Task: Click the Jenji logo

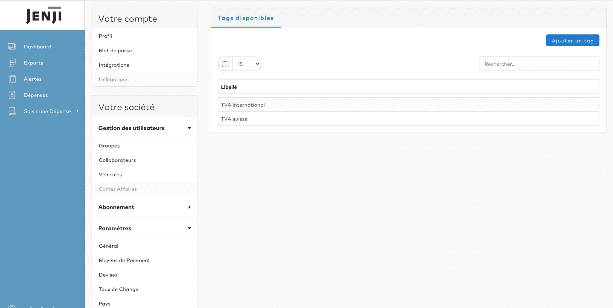Action: 44,15
